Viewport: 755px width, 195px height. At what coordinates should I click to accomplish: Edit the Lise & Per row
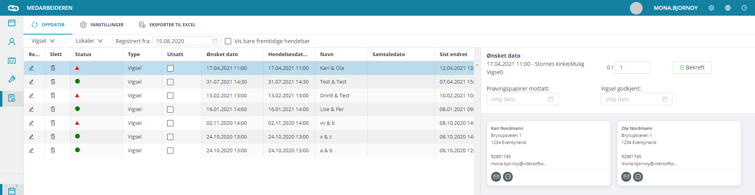[31, 109]
